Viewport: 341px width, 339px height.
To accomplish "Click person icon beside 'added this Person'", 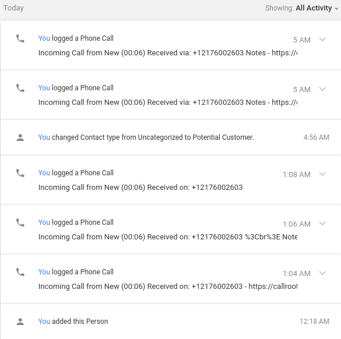I will (20, 322).
